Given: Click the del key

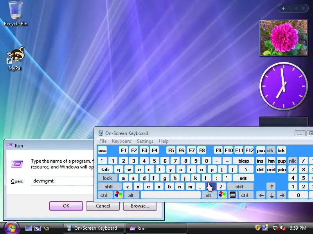Looking at the screenshot, I should [x=260, y=170].
